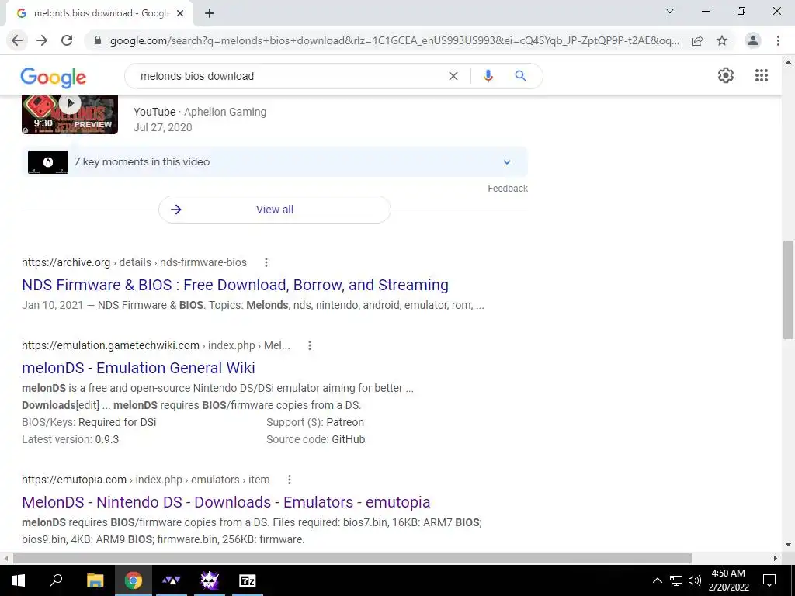795x596 pixels.
Task: Open the Chrome profile icon
Action: coord(753,40)
